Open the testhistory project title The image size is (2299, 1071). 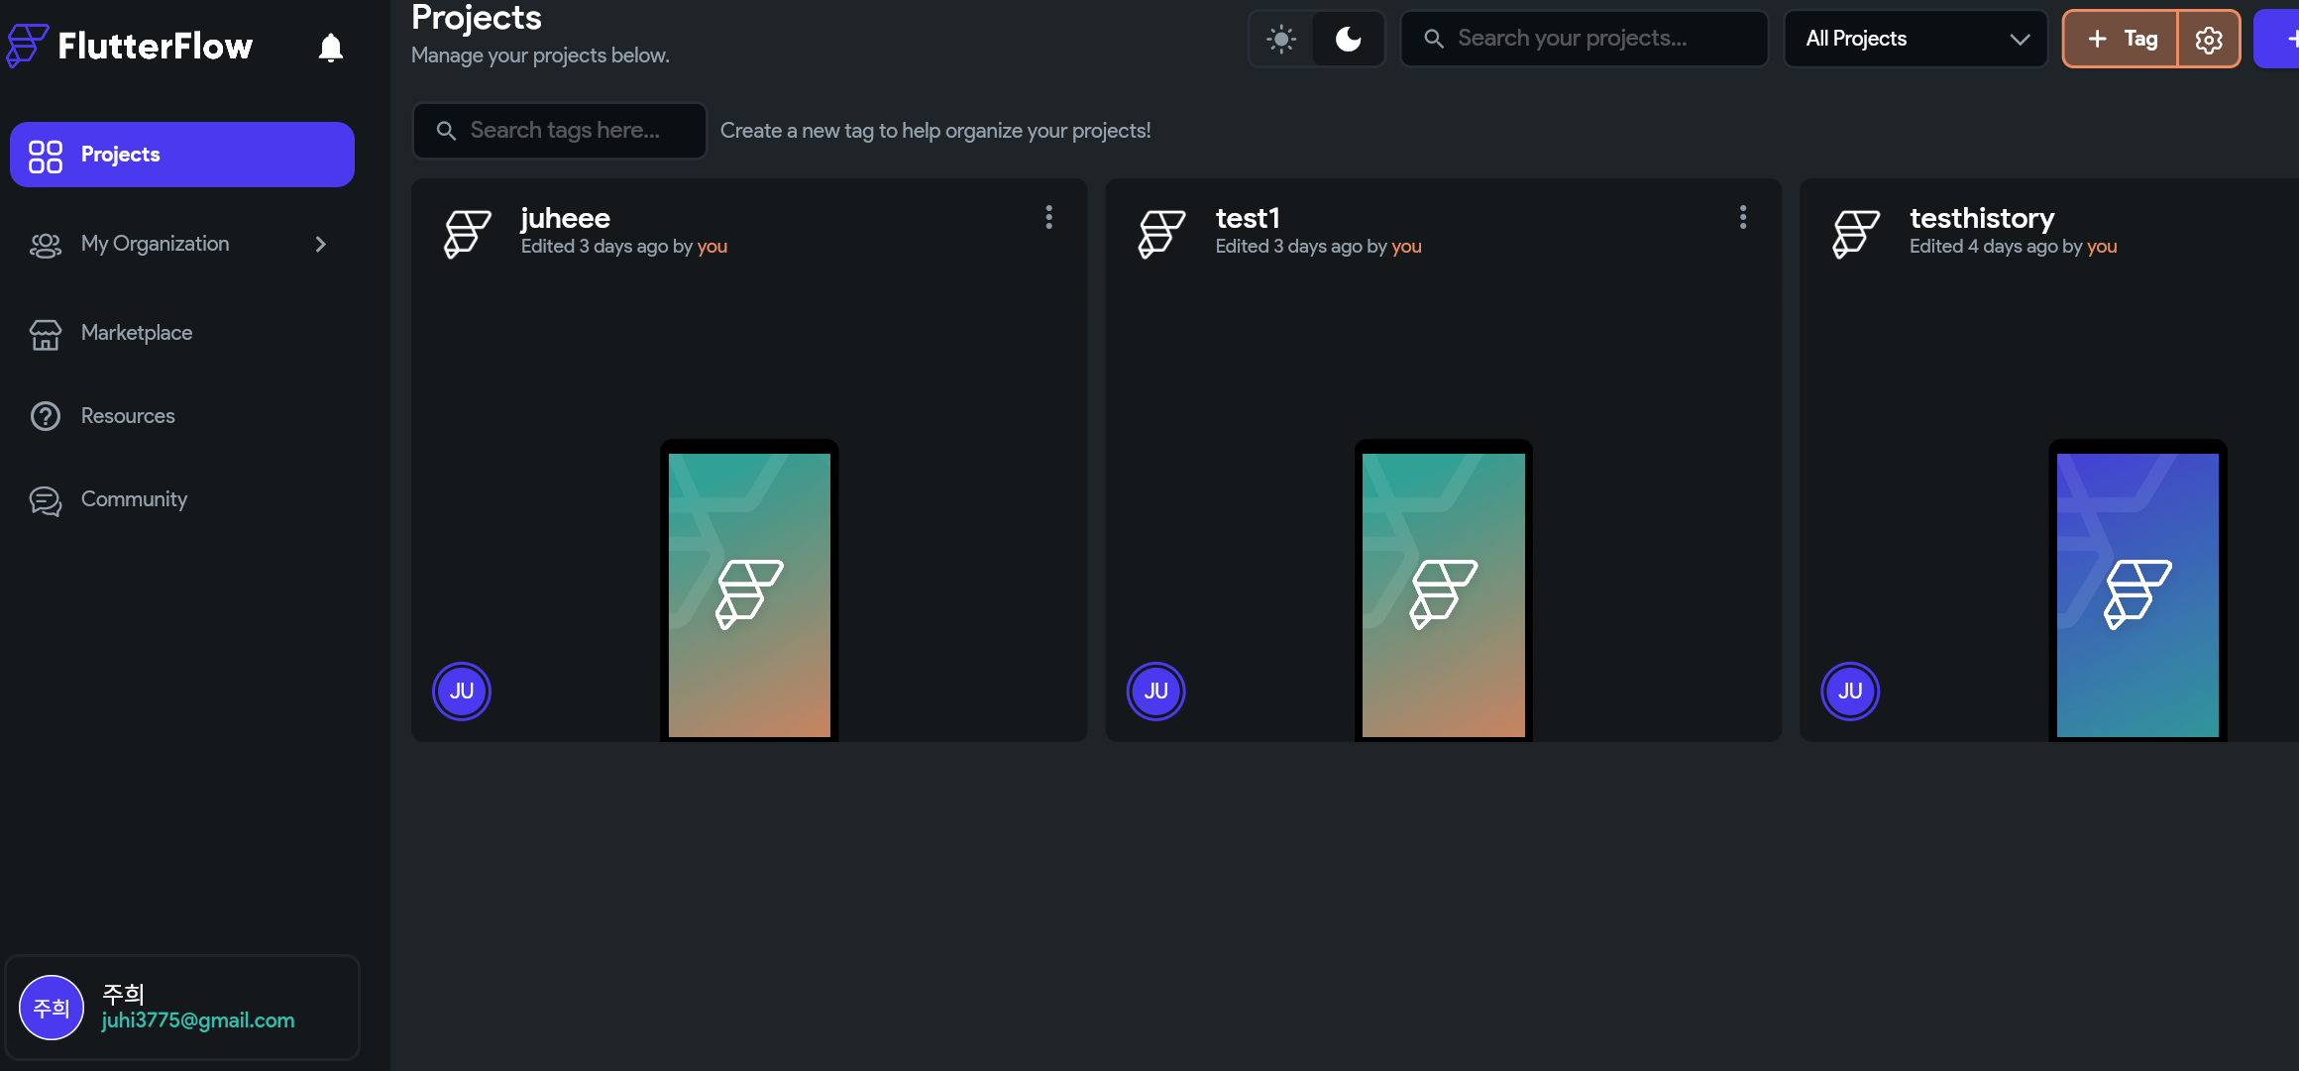[x=1983, y=219]
